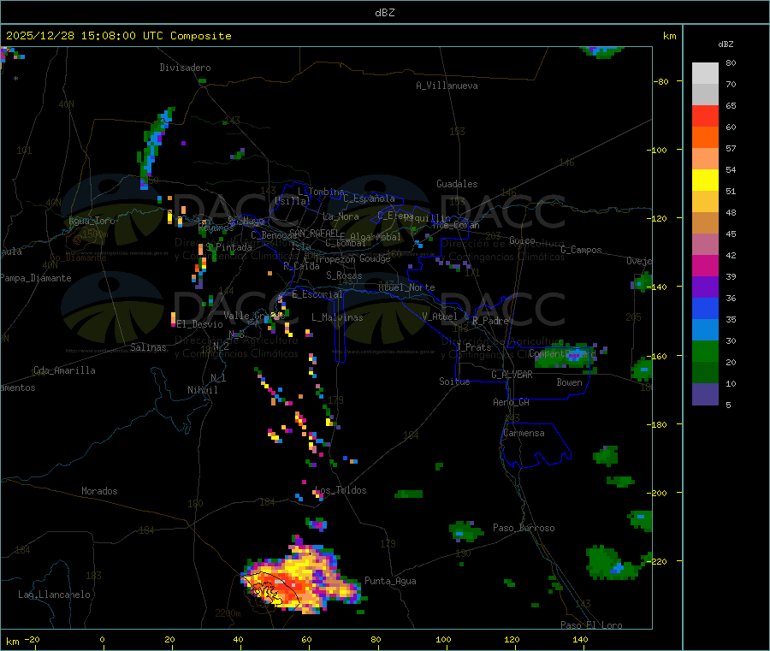Click the violet 36-39 dBZ legend swatch
770x651 pixels.
[705, 287]
